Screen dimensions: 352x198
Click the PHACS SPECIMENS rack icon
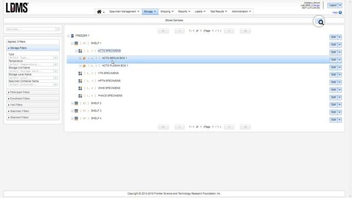[80, 96]
